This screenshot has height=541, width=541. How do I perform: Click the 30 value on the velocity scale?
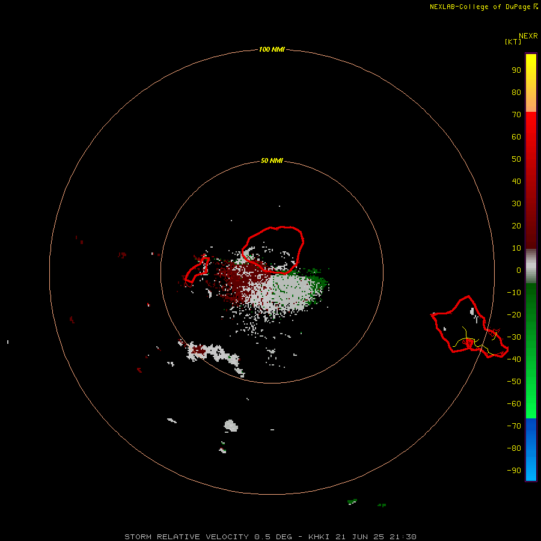pos(516,204)
